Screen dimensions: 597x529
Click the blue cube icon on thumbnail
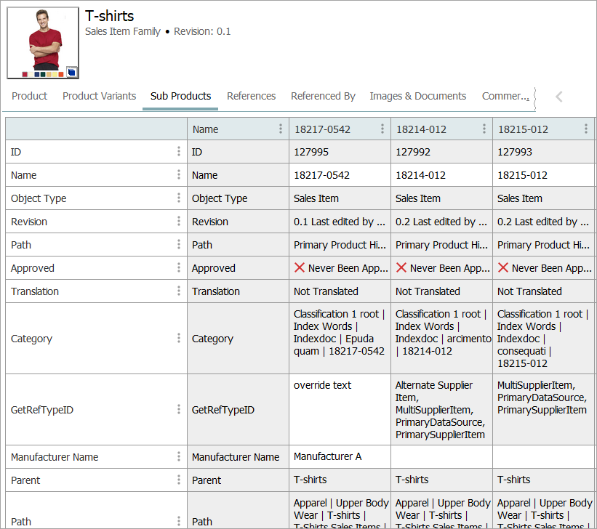71,71
